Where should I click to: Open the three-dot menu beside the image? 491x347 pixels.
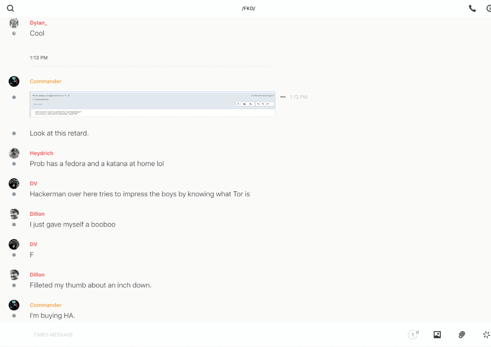pyautogui.click(x=283, y=97)
